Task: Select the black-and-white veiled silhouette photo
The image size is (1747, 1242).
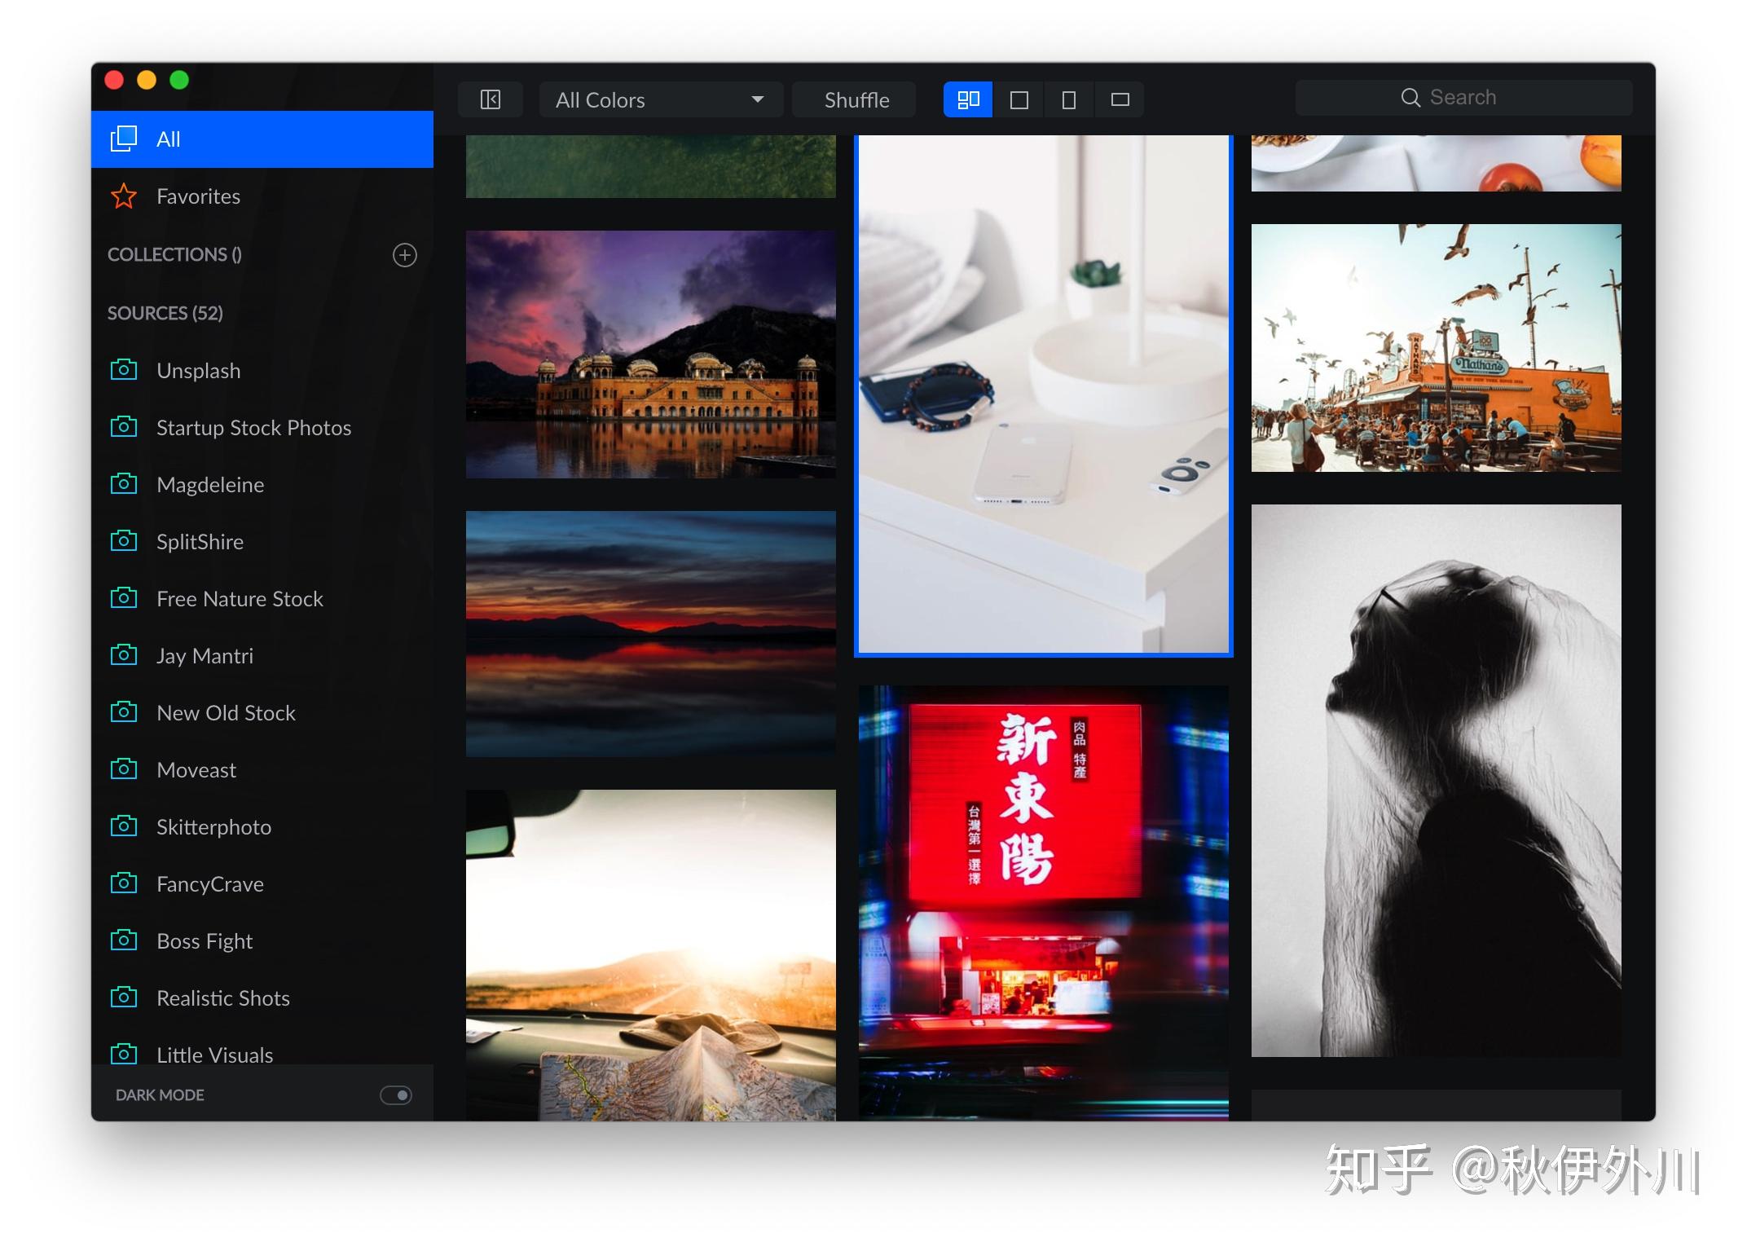Action: (x=1436, y=781)
